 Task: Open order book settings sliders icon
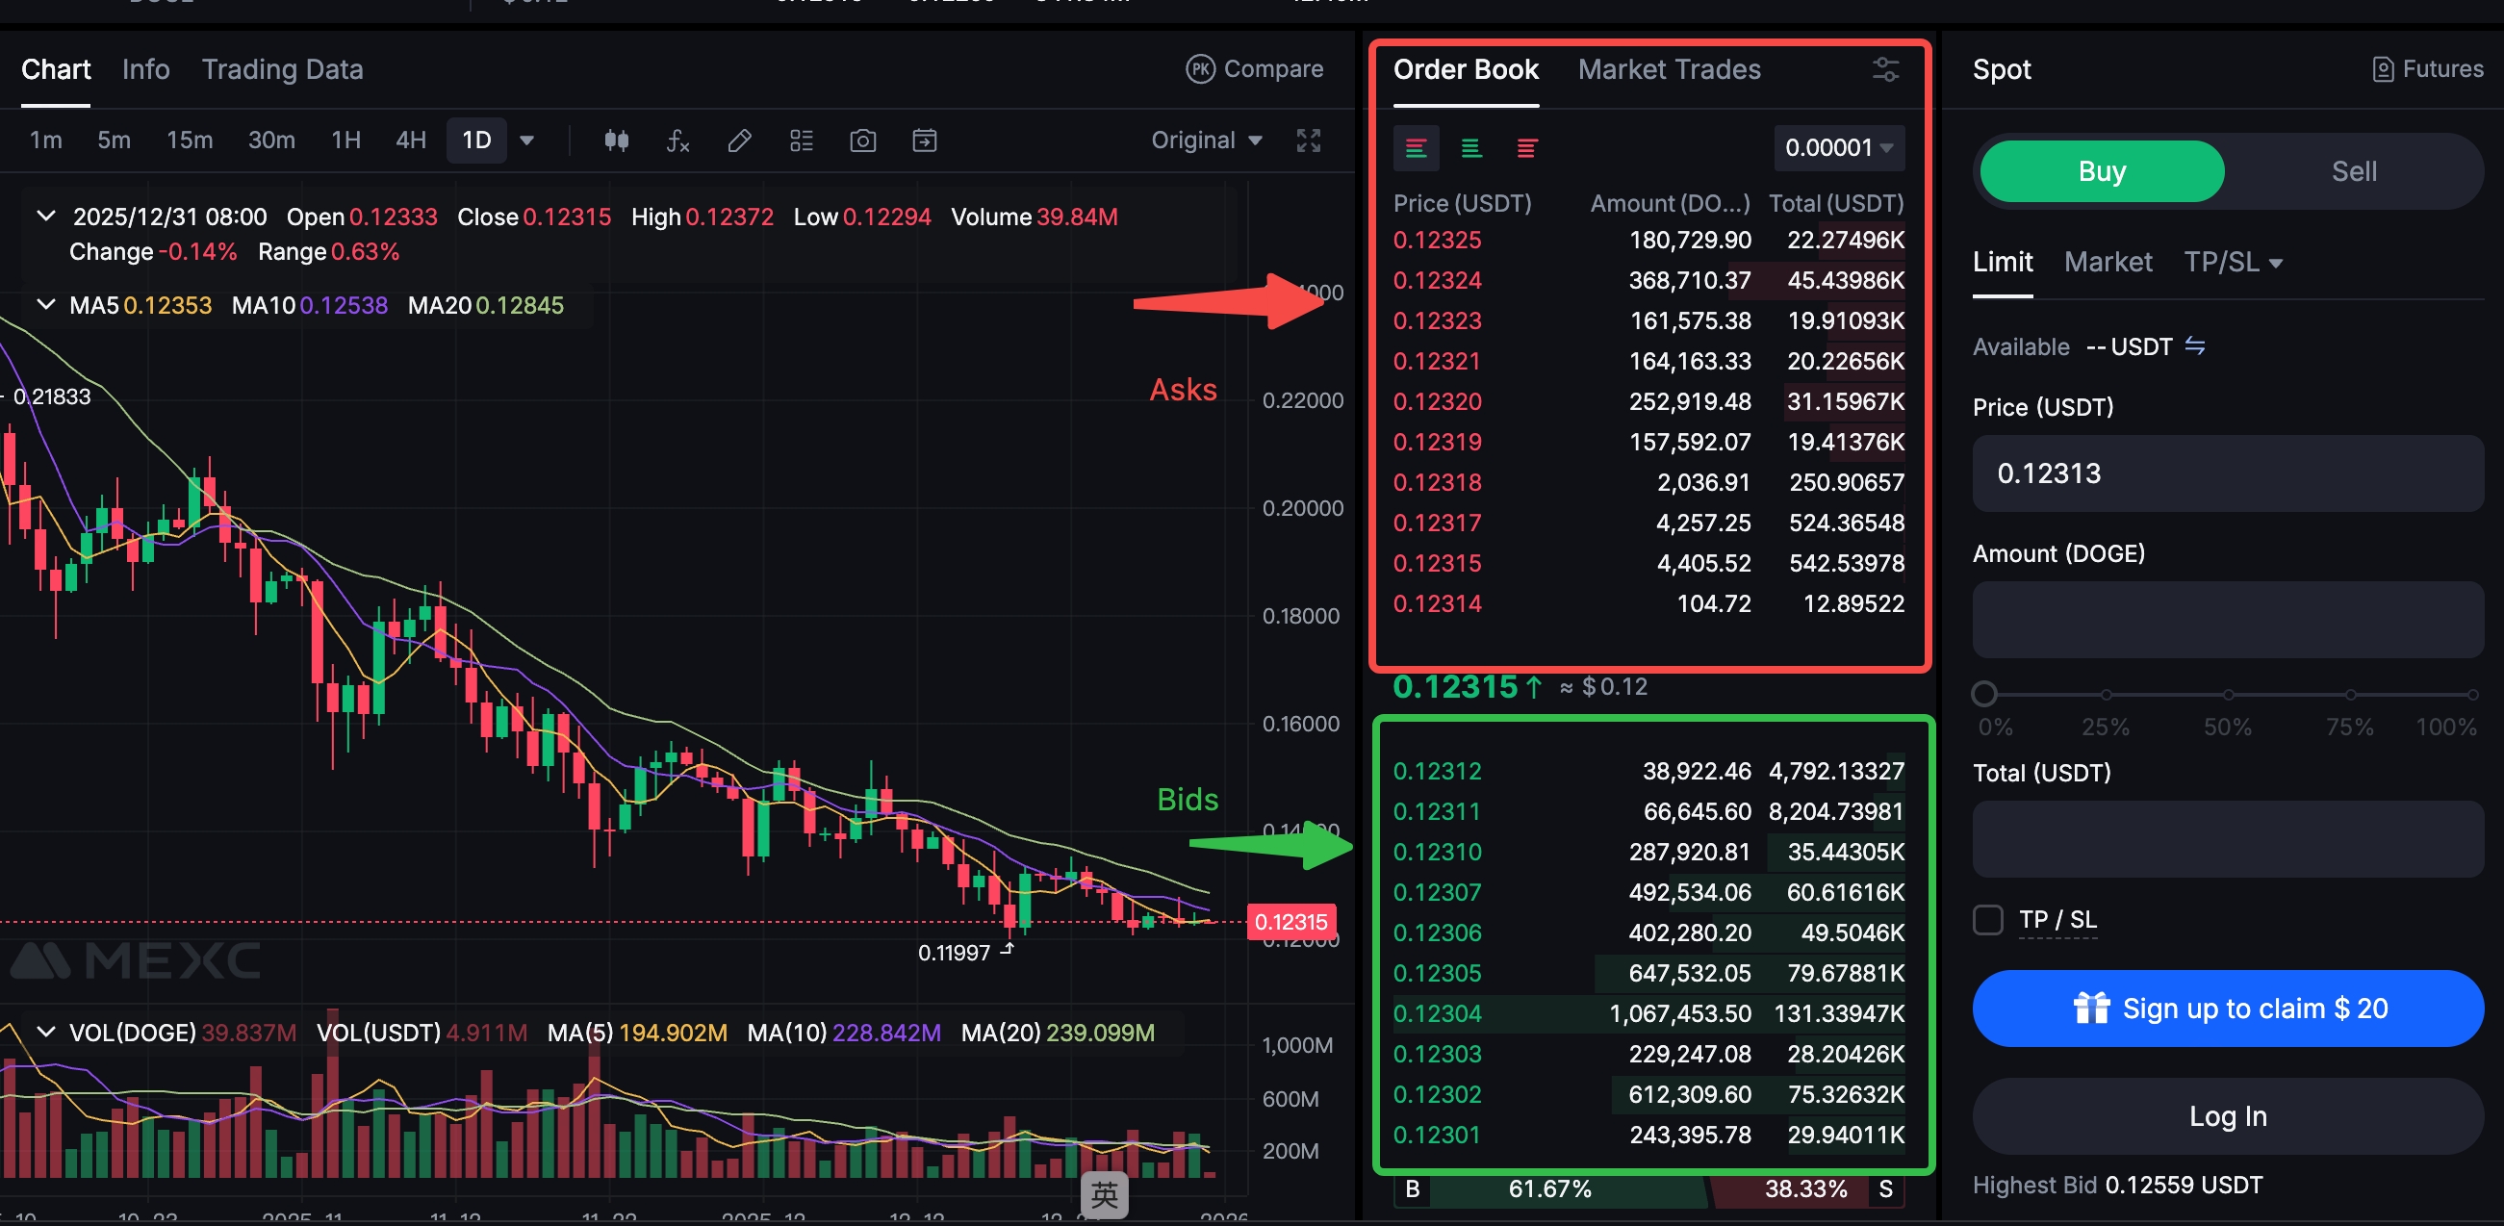[x=1885, y=70]
